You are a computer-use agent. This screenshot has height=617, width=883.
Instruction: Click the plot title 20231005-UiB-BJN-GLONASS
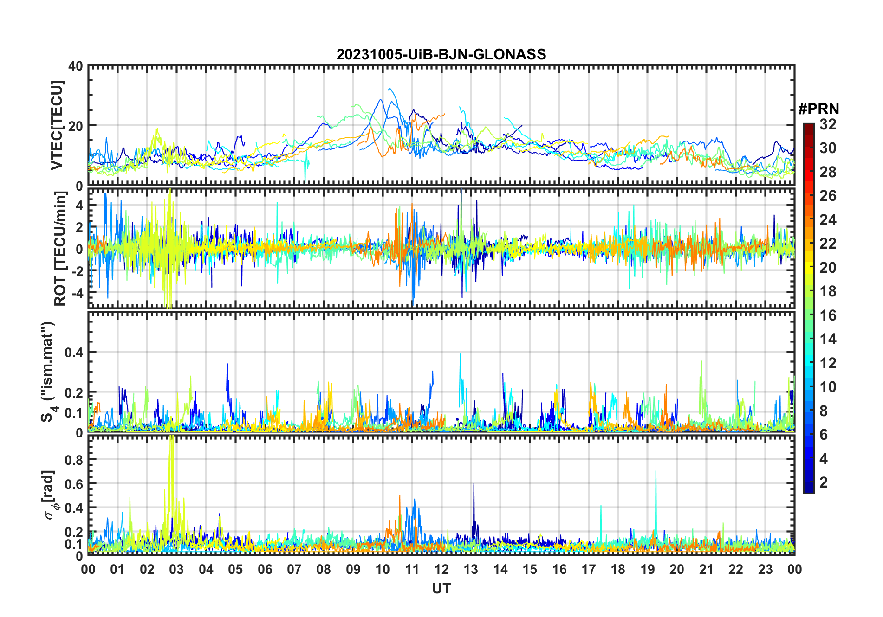[x=441, y=54]
